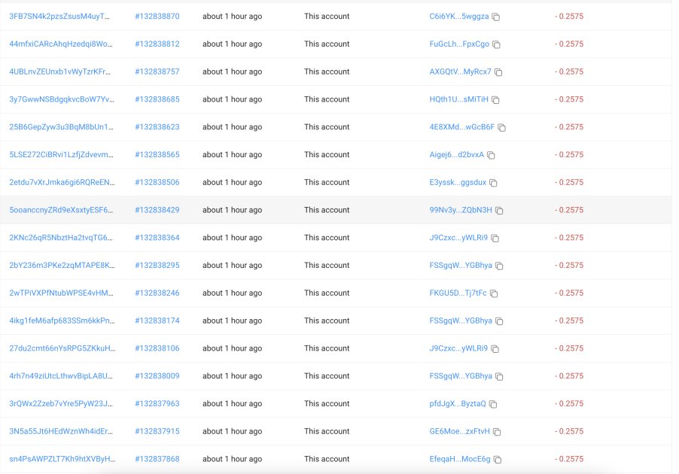The width and height of the screenshot is (679, 474).
Task: View block #132838174
Action: (157, 321)
